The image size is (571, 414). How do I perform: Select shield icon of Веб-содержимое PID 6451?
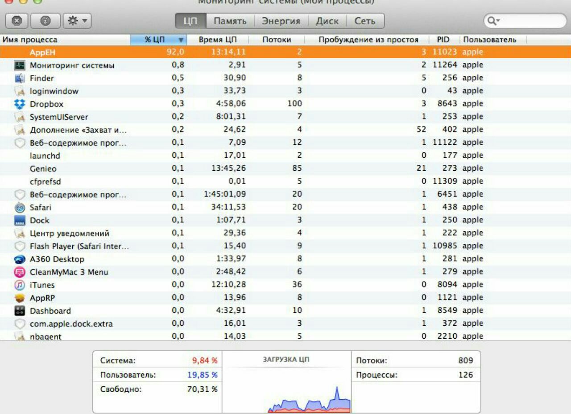pos(20,195)
